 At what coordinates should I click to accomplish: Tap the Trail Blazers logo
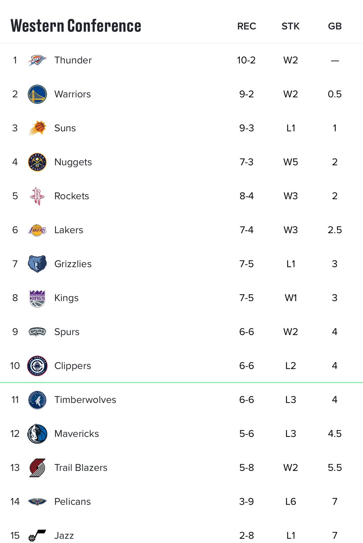pyautogui.click(x=37, y=468)
